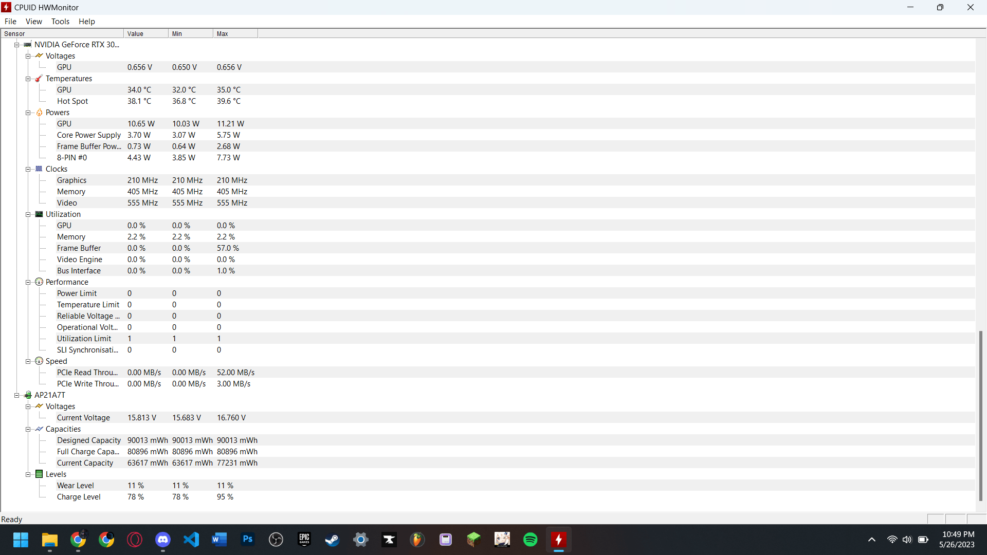Collapse the Capacities section
Viewport: 987px width, 555px height.
[x=28, y=429]
